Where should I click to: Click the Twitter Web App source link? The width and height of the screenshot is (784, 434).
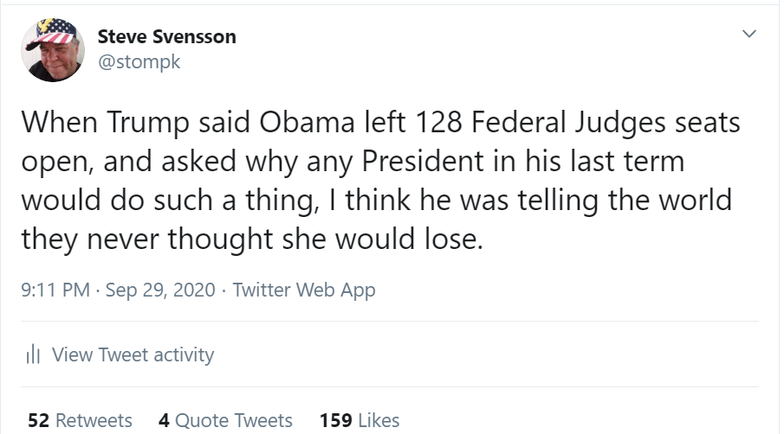[304, 290]
